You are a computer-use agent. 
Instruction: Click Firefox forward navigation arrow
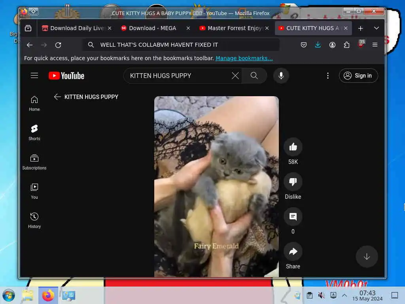click(x=44, y=45)
